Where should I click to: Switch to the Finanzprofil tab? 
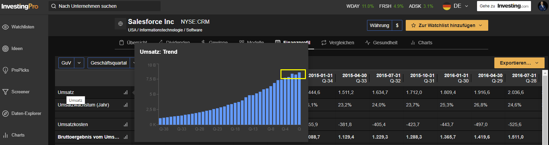pos(292,43)
